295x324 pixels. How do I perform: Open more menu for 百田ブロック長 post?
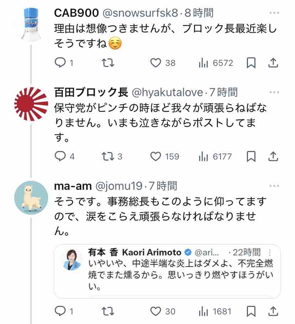point(274,93)
